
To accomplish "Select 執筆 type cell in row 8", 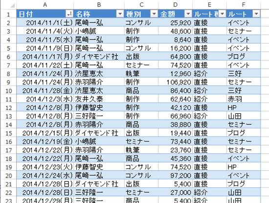I will [141, 73].
